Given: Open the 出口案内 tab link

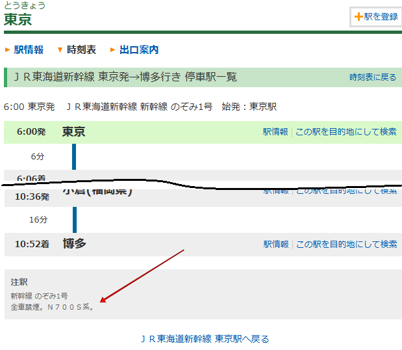Looking at the screenshot, I should (x=139, y=49).
